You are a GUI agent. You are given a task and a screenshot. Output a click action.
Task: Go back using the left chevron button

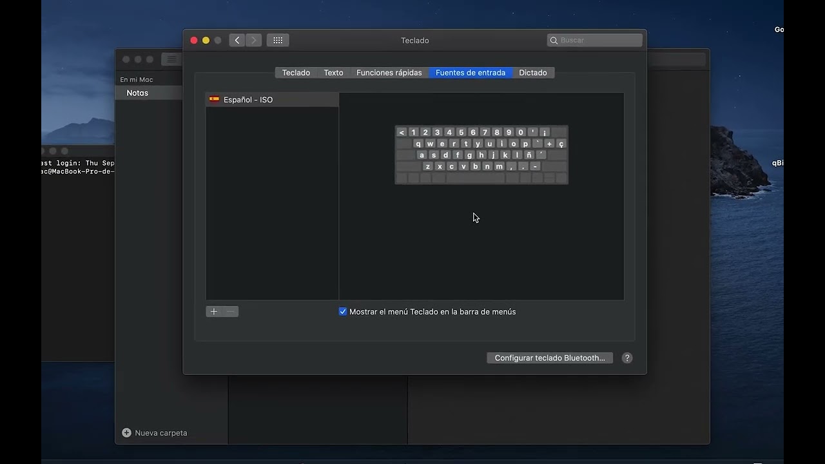coord(237,41)
